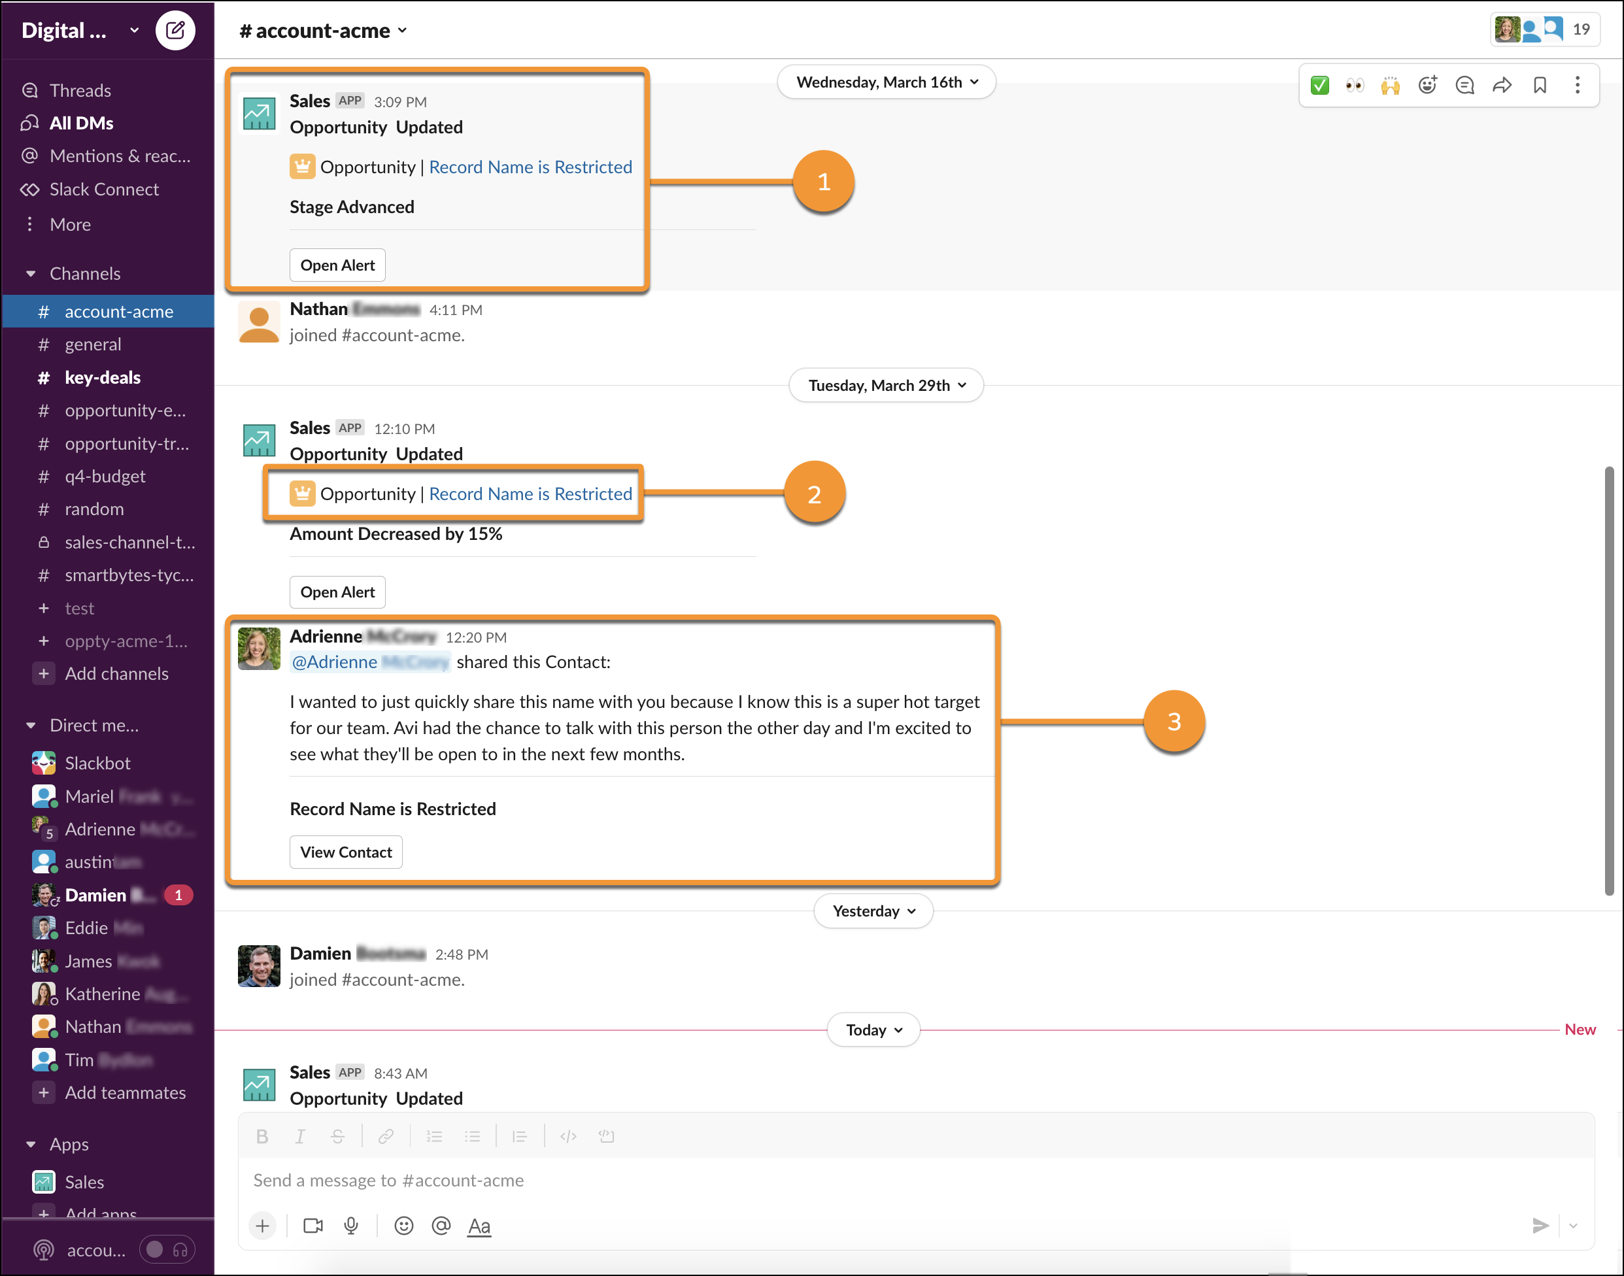The height and width of the screenshot is (1276, 1624).
Task: Switch to the q4-budget channel
Action: click(x=108, y=477)
